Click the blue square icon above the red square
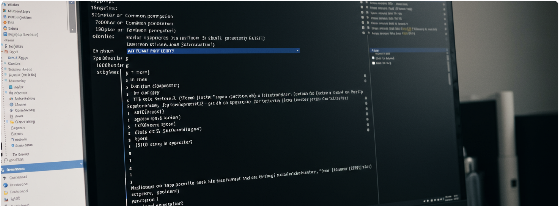This screenshot has height=207, width=559. (5, 34)
